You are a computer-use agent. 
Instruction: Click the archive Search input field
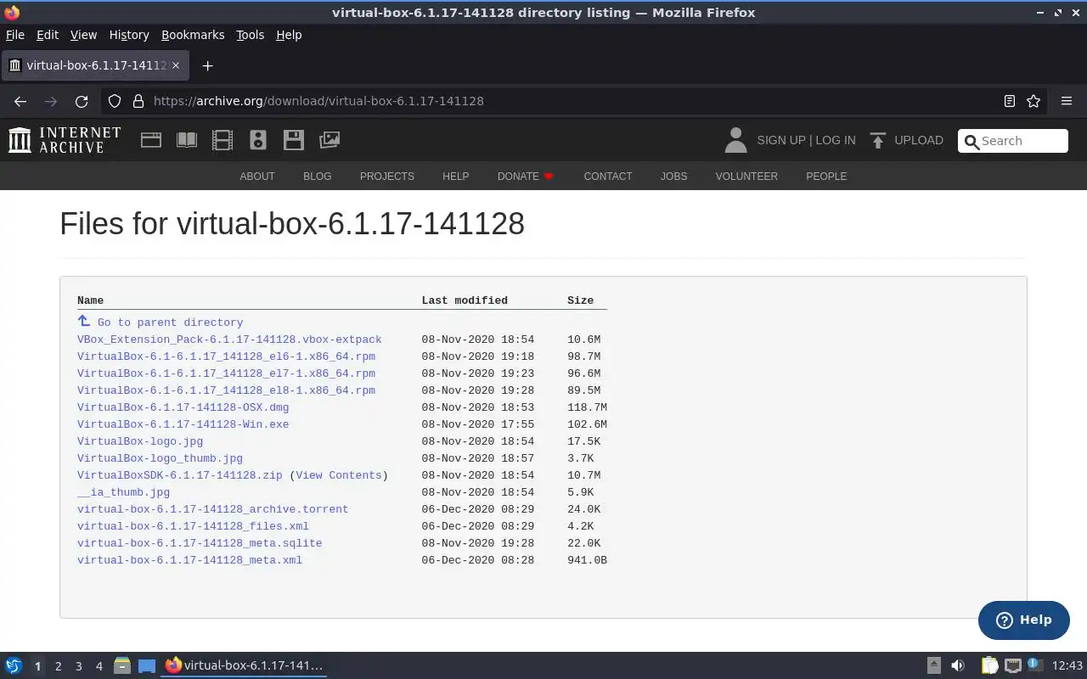1013,141
